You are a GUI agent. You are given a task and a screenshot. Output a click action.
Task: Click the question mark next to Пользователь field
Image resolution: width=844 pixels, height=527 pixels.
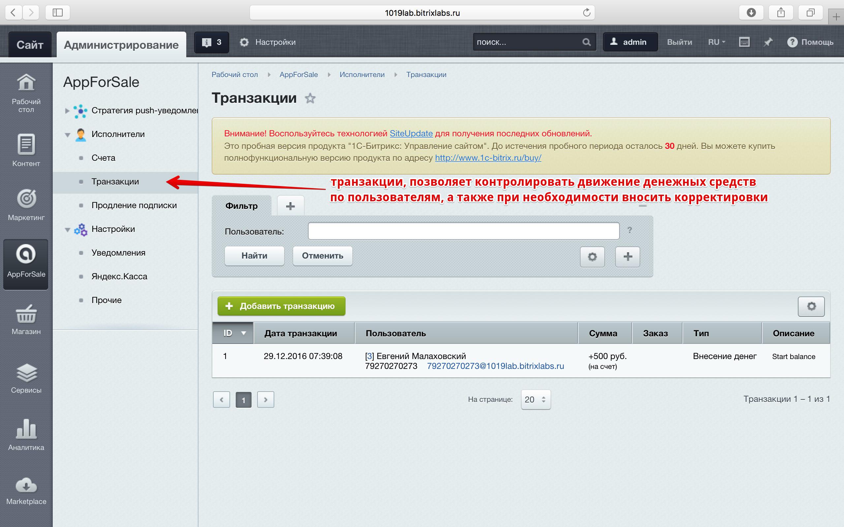click(629, 230)
